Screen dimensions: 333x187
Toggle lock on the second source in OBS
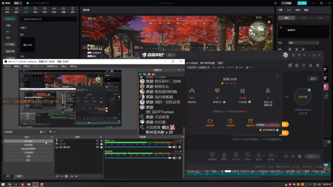click(x=101, y=144)
